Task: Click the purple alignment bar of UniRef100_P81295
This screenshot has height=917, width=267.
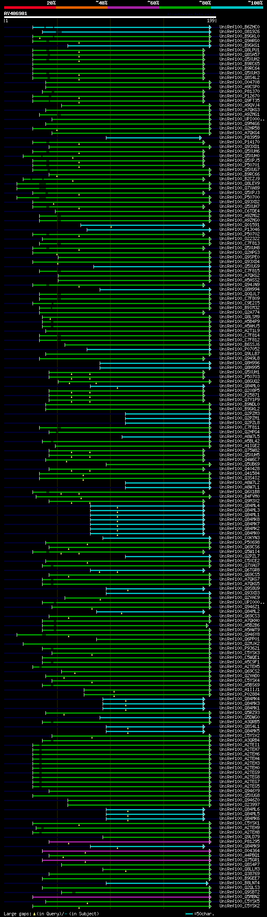Action: click(x=130, y=842)
